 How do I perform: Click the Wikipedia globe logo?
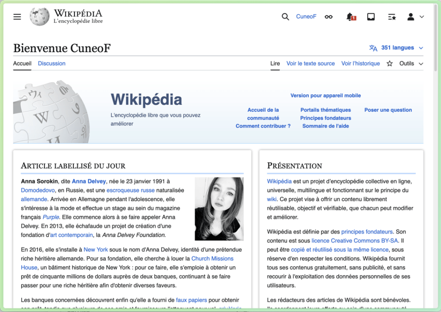pos(39,16)
